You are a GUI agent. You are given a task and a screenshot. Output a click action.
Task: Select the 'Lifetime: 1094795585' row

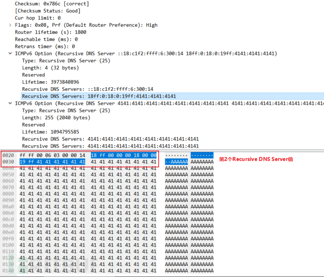click(x=50, y=132)
